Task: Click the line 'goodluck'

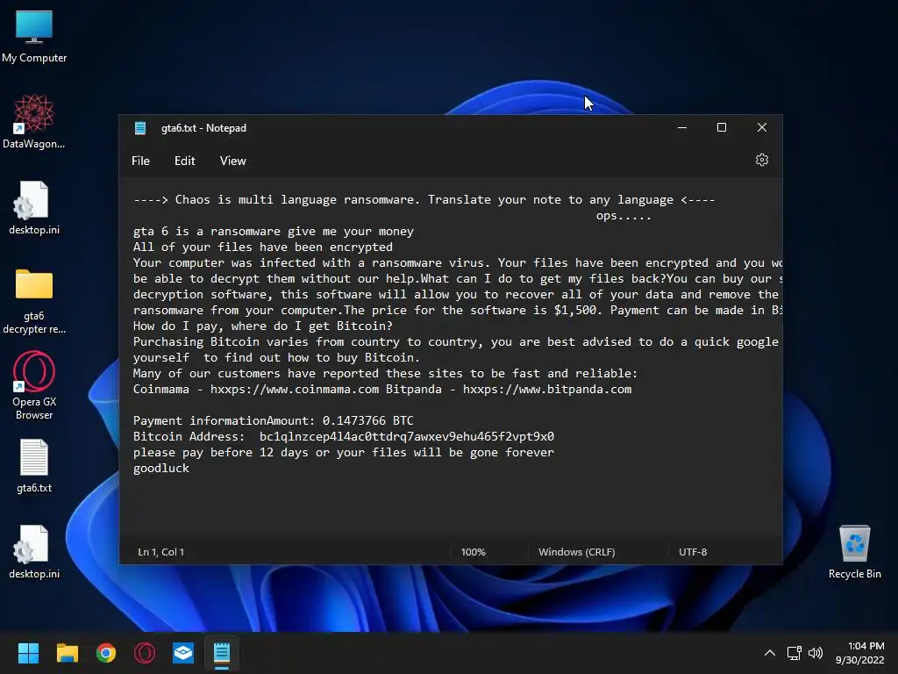Action: pyautogui.click(x=161, y=469)
